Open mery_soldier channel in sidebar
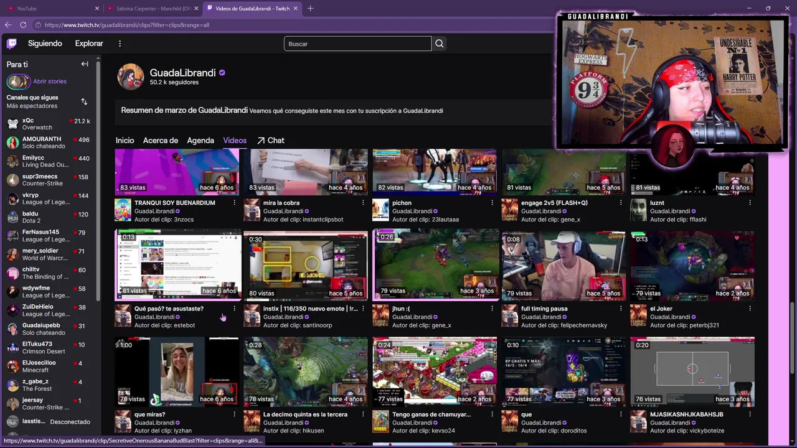 click(x=49, y=254)
